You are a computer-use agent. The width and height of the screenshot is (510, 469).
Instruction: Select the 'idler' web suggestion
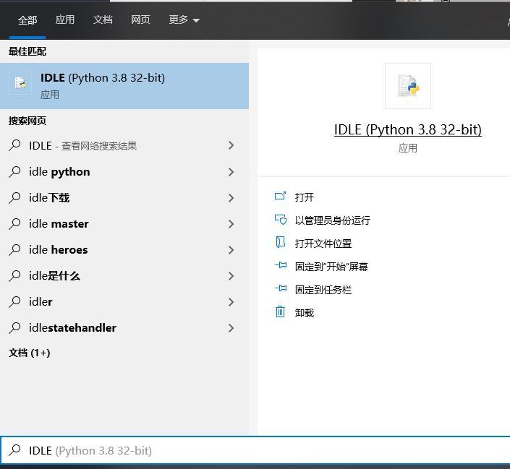124,301
